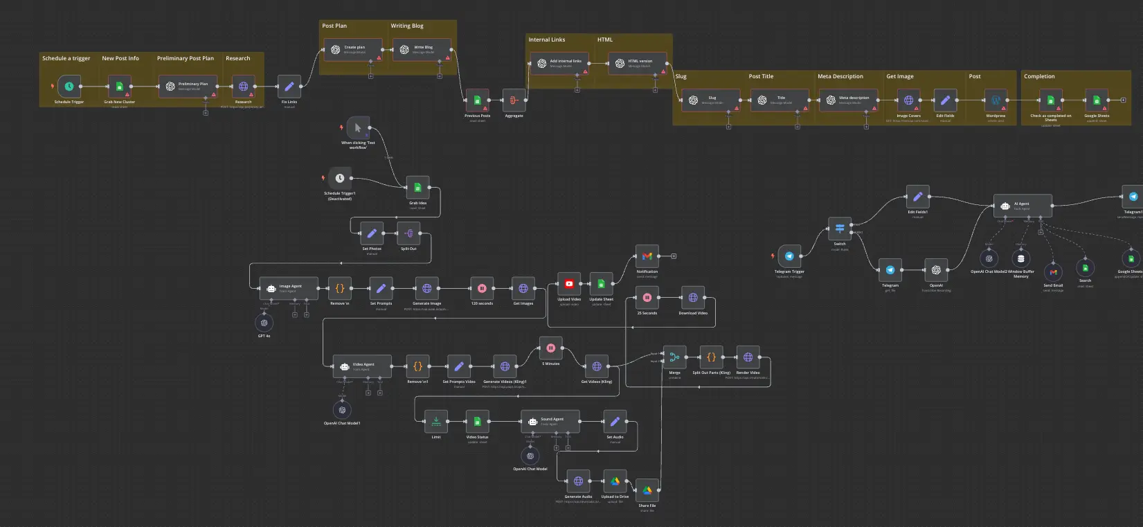
Task: Open the Share File Google Drive node
Action: tap(647, 490)
